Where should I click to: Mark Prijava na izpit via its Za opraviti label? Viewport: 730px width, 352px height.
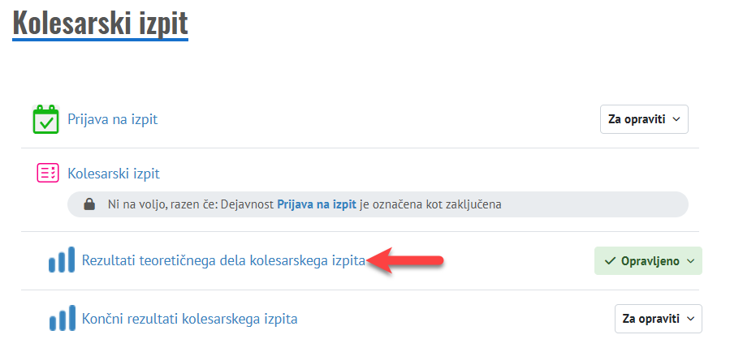pyautogui.click(x=637, y=119)
